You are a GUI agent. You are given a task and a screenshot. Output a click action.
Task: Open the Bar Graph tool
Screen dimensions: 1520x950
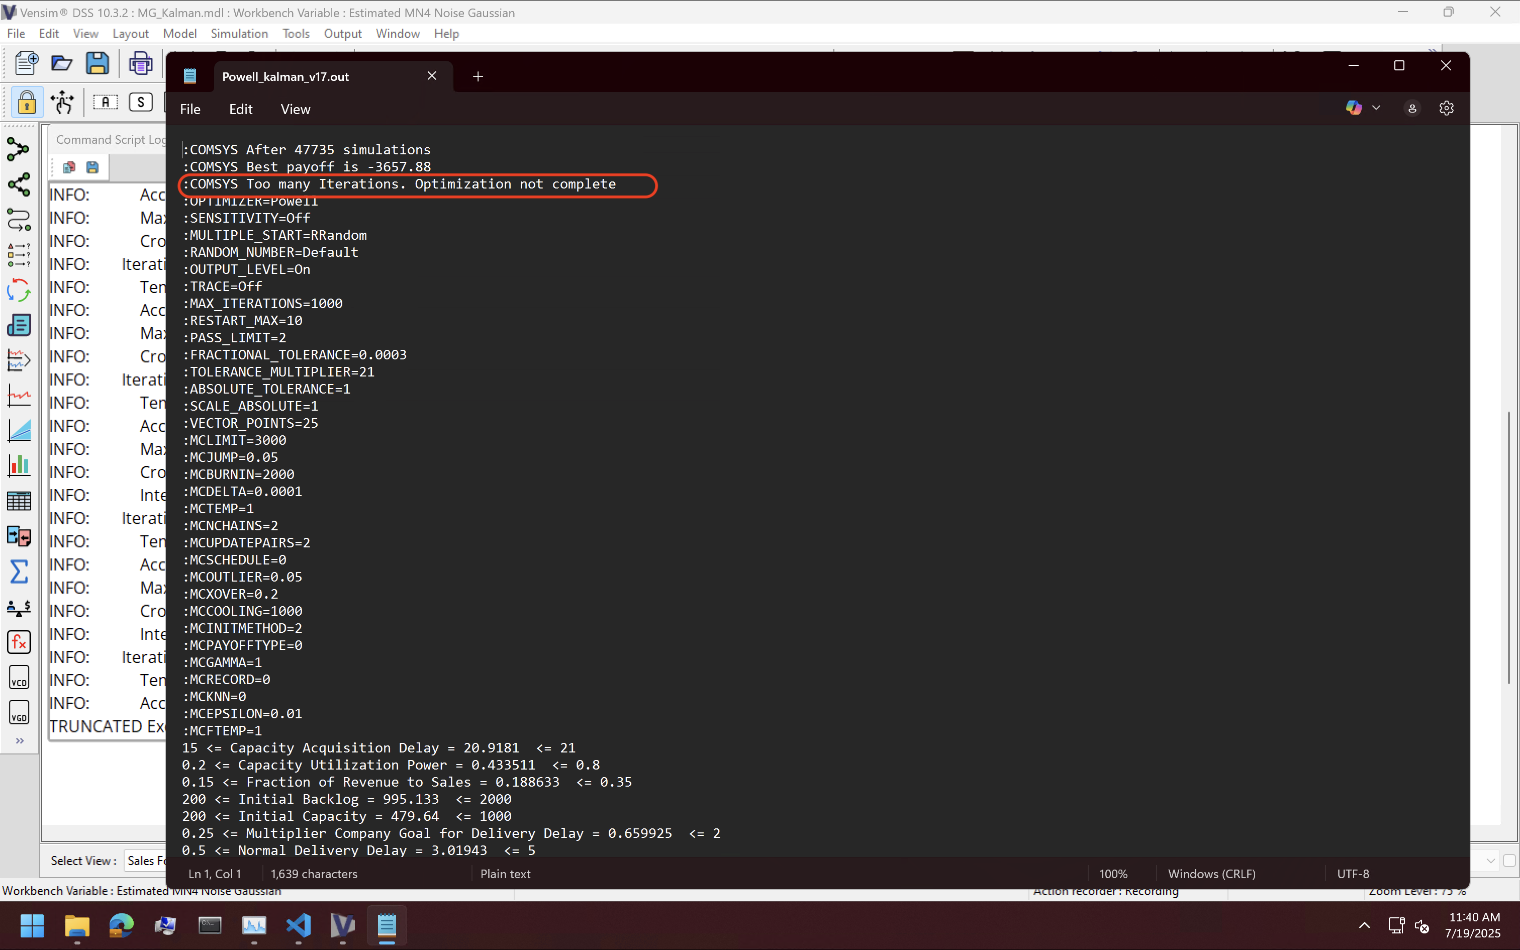(x=19, y=466)
